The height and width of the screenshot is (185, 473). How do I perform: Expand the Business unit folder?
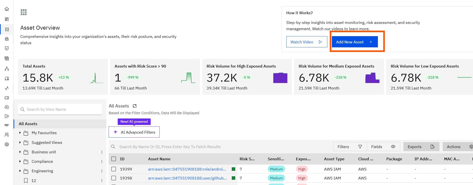[20, 152]
